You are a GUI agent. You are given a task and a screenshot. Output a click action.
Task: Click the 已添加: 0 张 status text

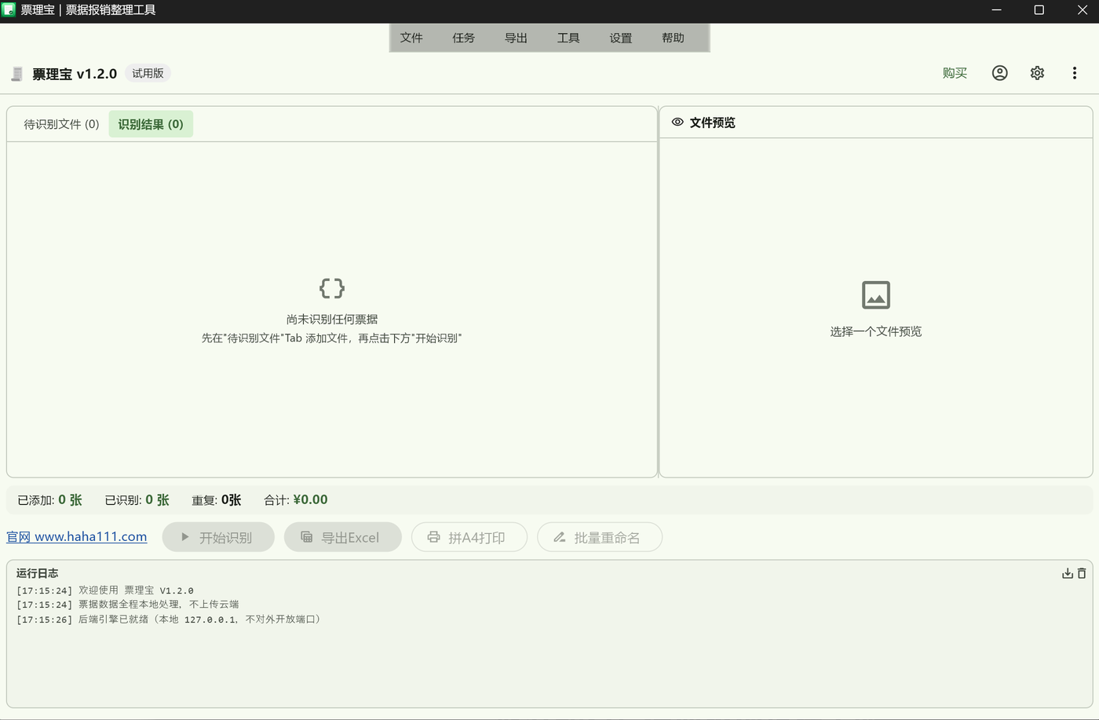coord(49,500)
